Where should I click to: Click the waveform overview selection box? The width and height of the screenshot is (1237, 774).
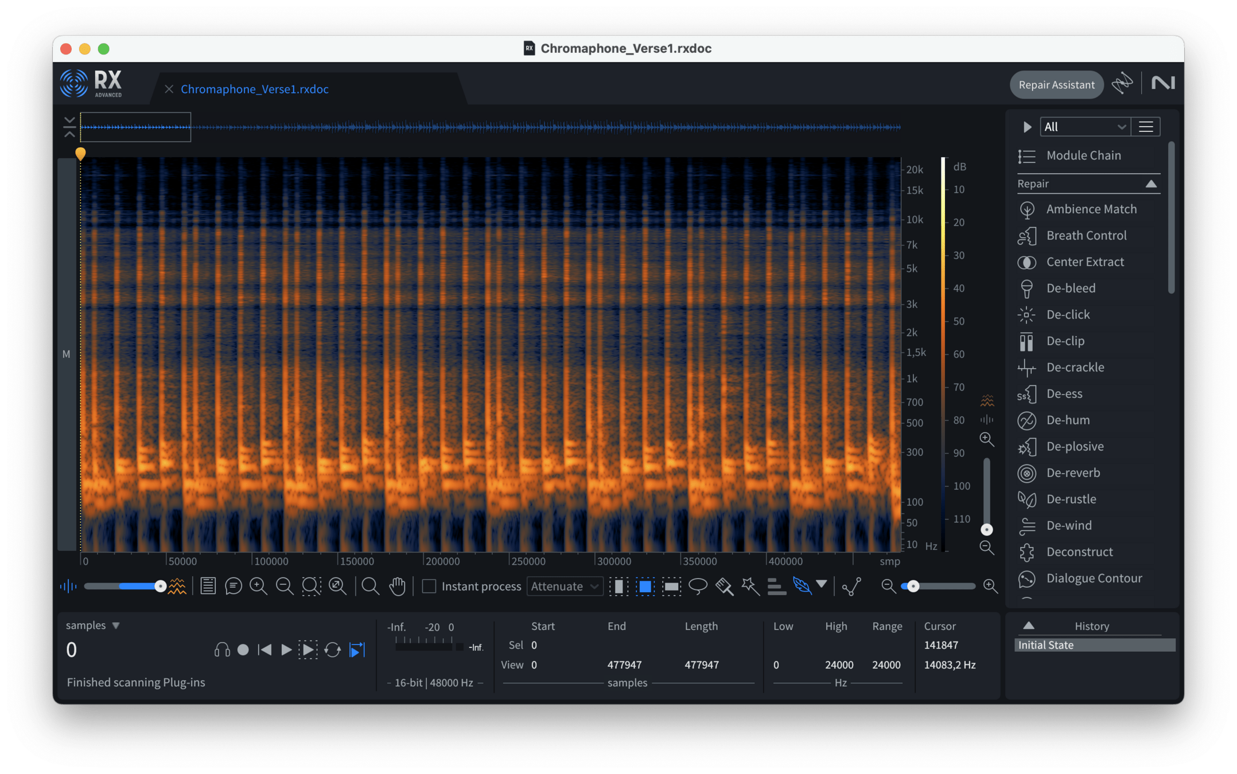[x=135, y=127]
